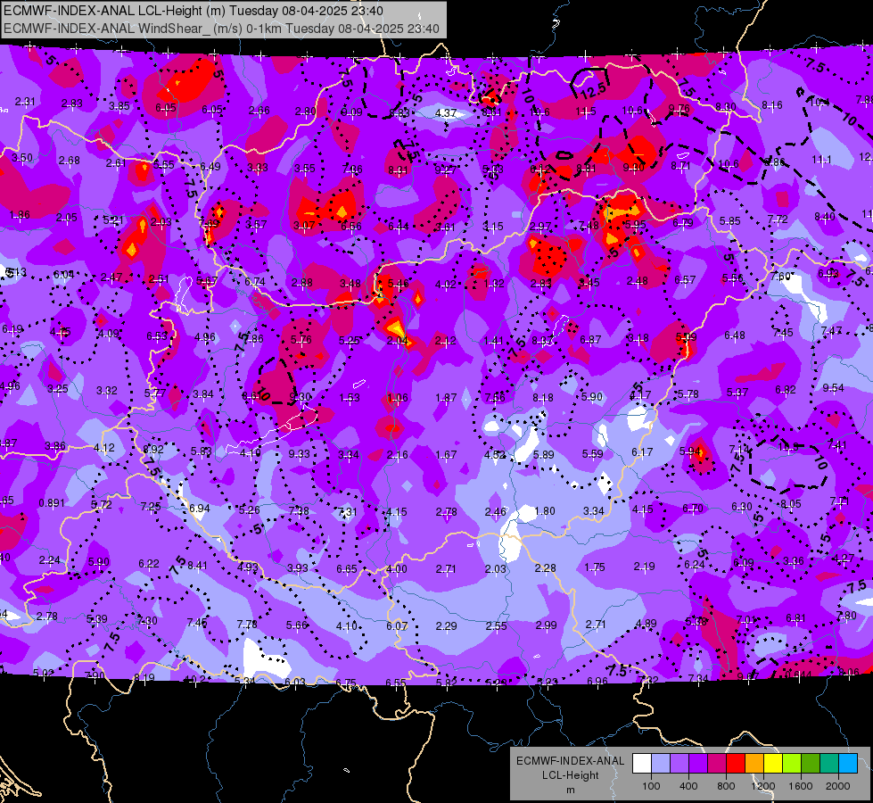
Task: Click the grid value 11.5
Action: click(x=586, y=112)
